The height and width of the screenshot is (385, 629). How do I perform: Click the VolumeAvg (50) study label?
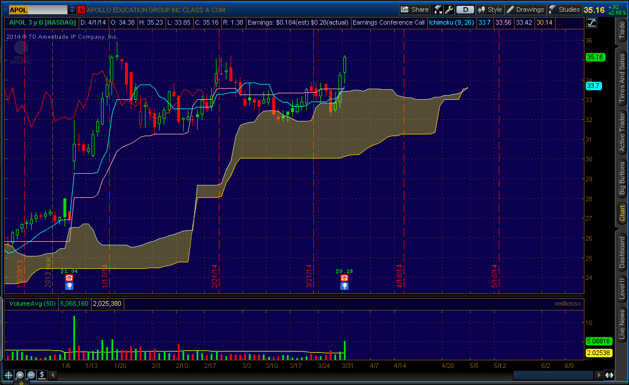(32, 303)
